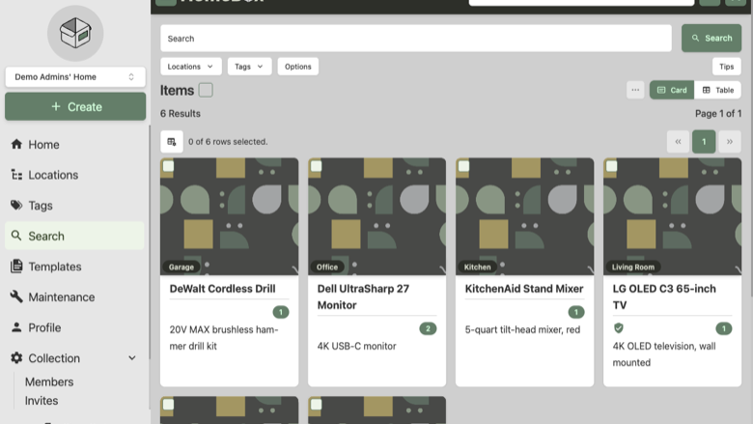Screen dimensions: 753x424
Task: Open Members under Collection
Action: (49, 382)
